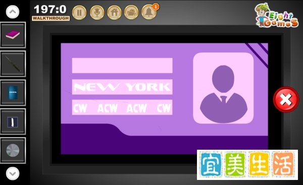Image resolution: width=303 pixels, height=185 pixels.
Task: Select the purple book inventory item
Action: pos(13,35)
